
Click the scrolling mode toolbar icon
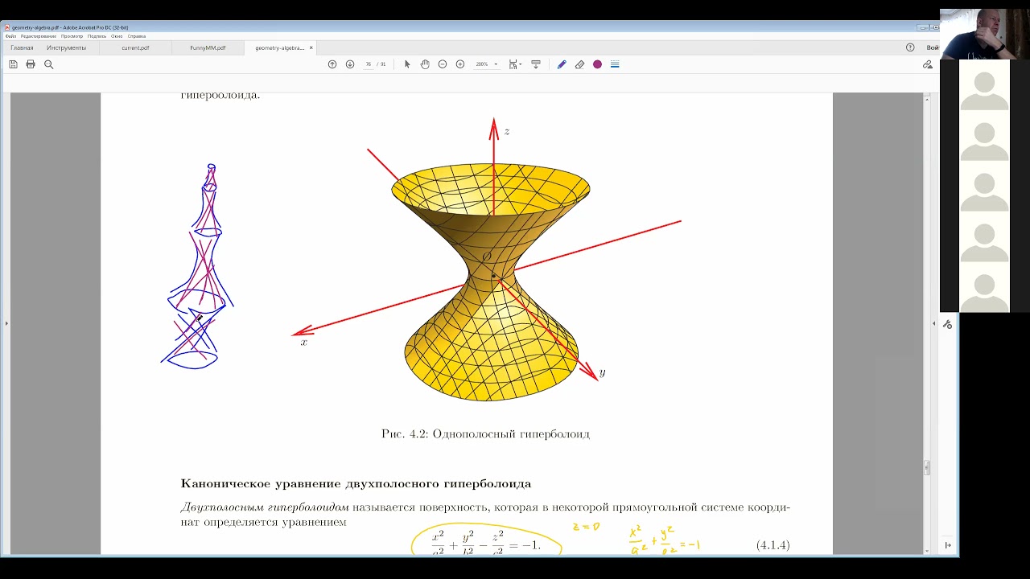click(x=536, y=64)
